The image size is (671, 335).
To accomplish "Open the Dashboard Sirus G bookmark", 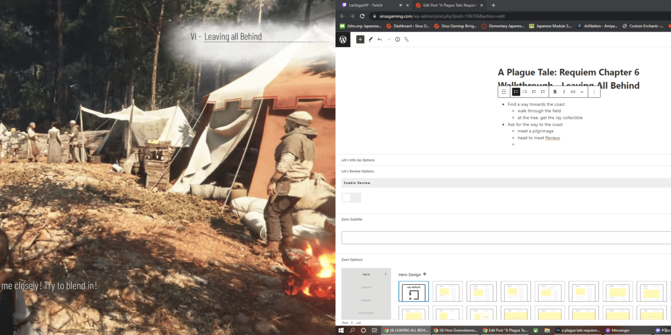I will 407,26.
